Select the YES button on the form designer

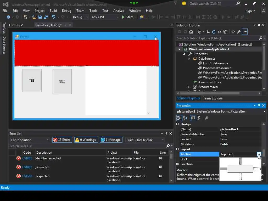[x=32, y=81]
